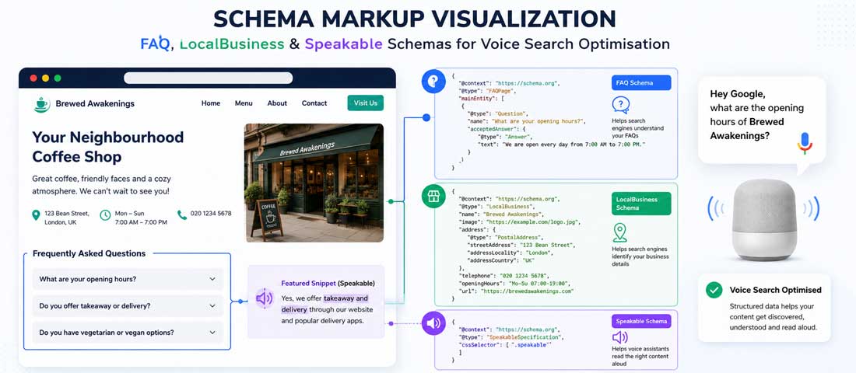
Task: Click the smart speaker image
Action: point(763,221)
